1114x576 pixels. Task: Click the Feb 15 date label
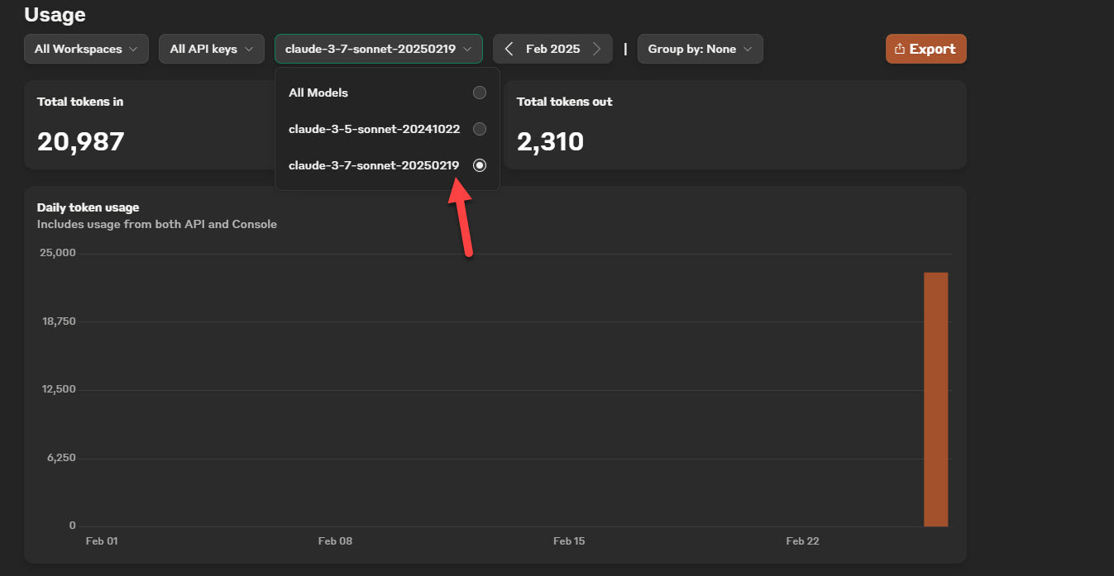569,541
